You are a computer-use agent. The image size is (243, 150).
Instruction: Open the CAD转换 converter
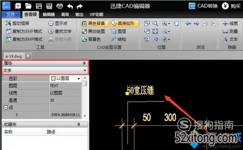[x=203, y=6]
